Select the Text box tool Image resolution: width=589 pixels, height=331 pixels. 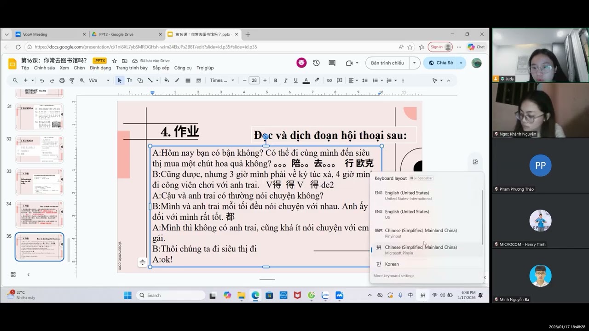(129, 80)
